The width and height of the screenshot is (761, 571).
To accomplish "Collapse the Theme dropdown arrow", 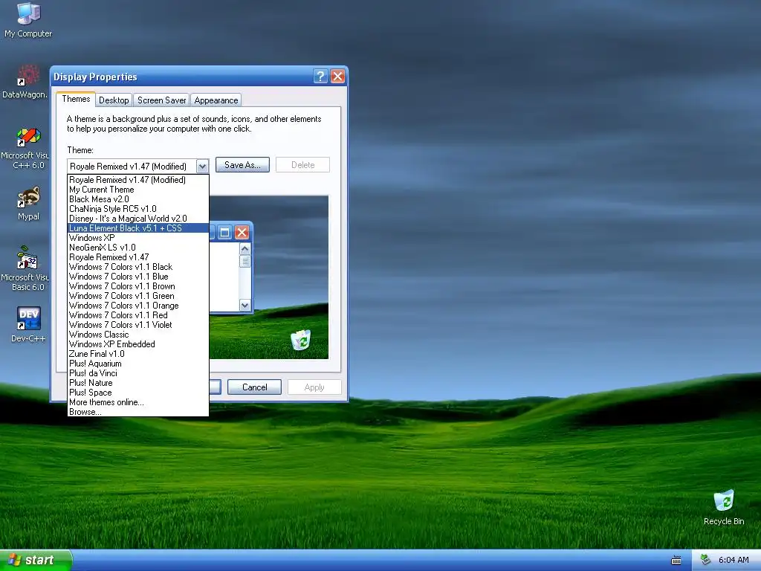I will tap(202, 167).
